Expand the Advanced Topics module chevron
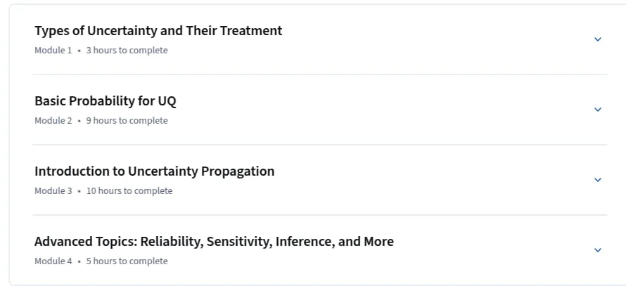The height and width of the screenshot is (286, 626). click(598, 250)
